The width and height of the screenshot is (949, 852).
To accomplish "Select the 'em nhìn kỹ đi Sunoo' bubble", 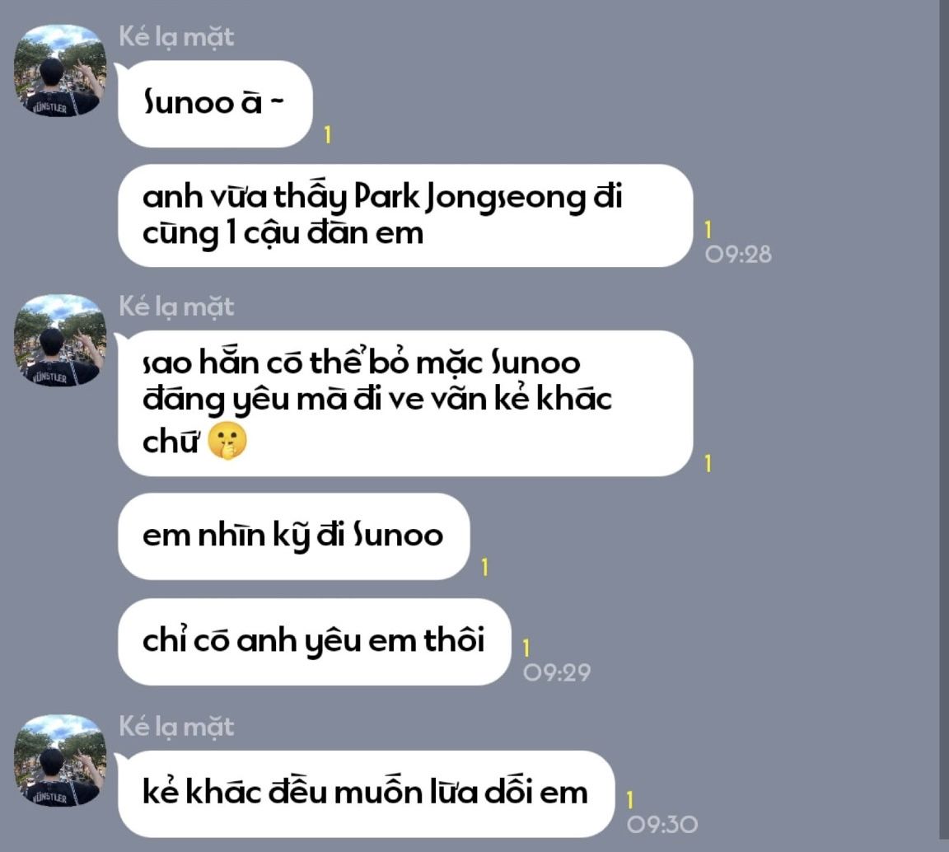I will click(x=293, y=536).
